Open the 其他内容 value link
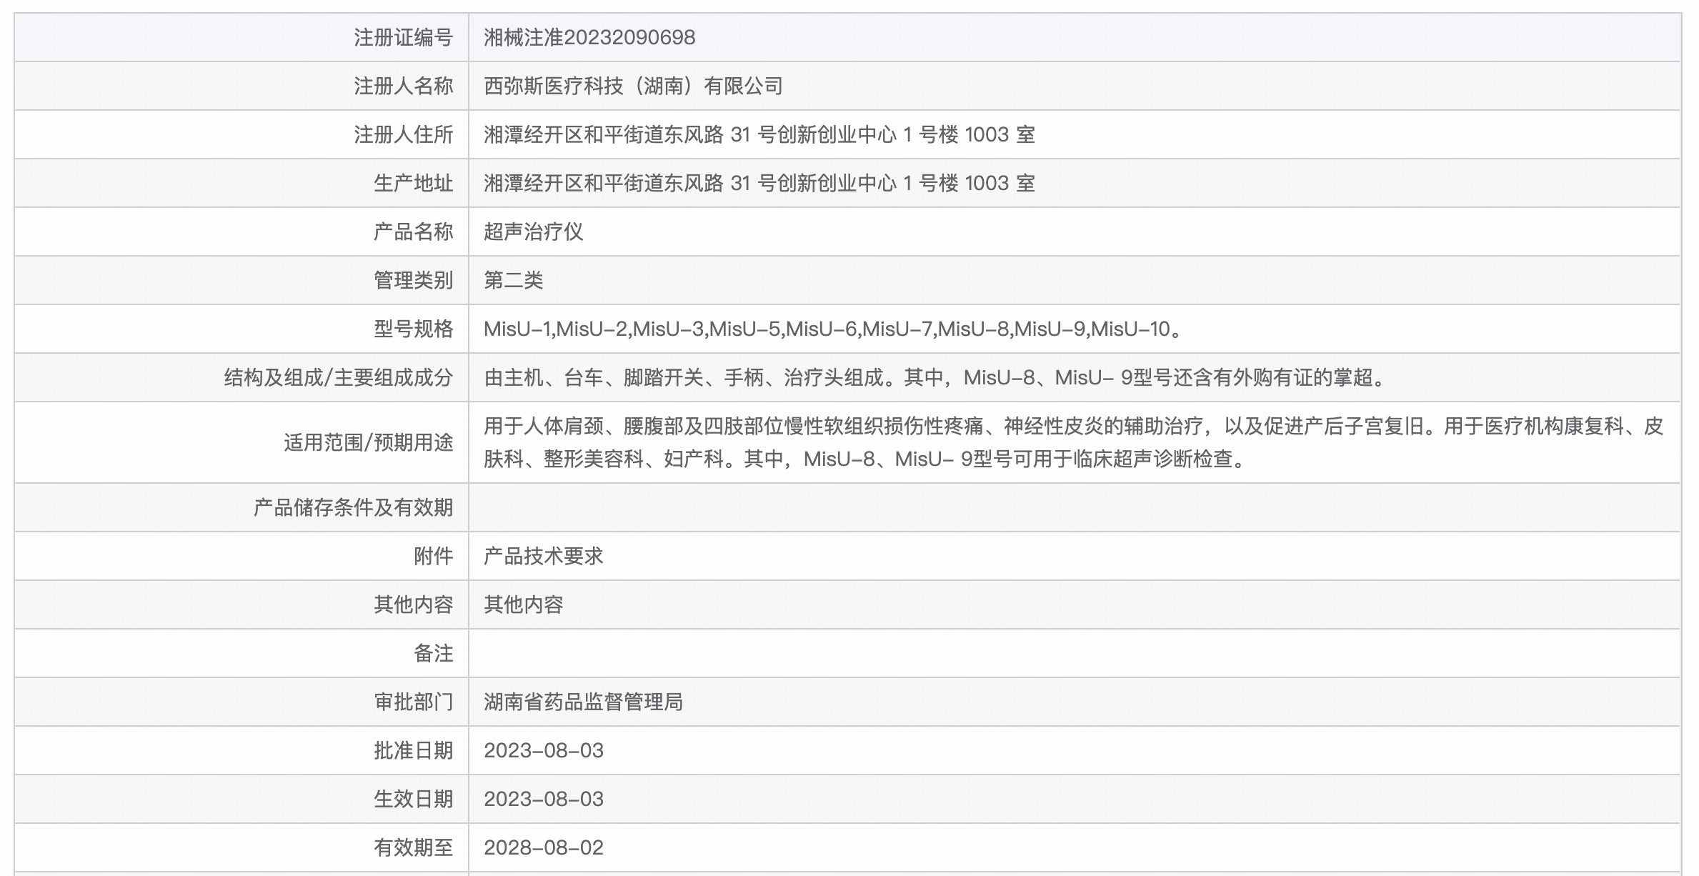 pyautogui.click(x=523, y=605)
